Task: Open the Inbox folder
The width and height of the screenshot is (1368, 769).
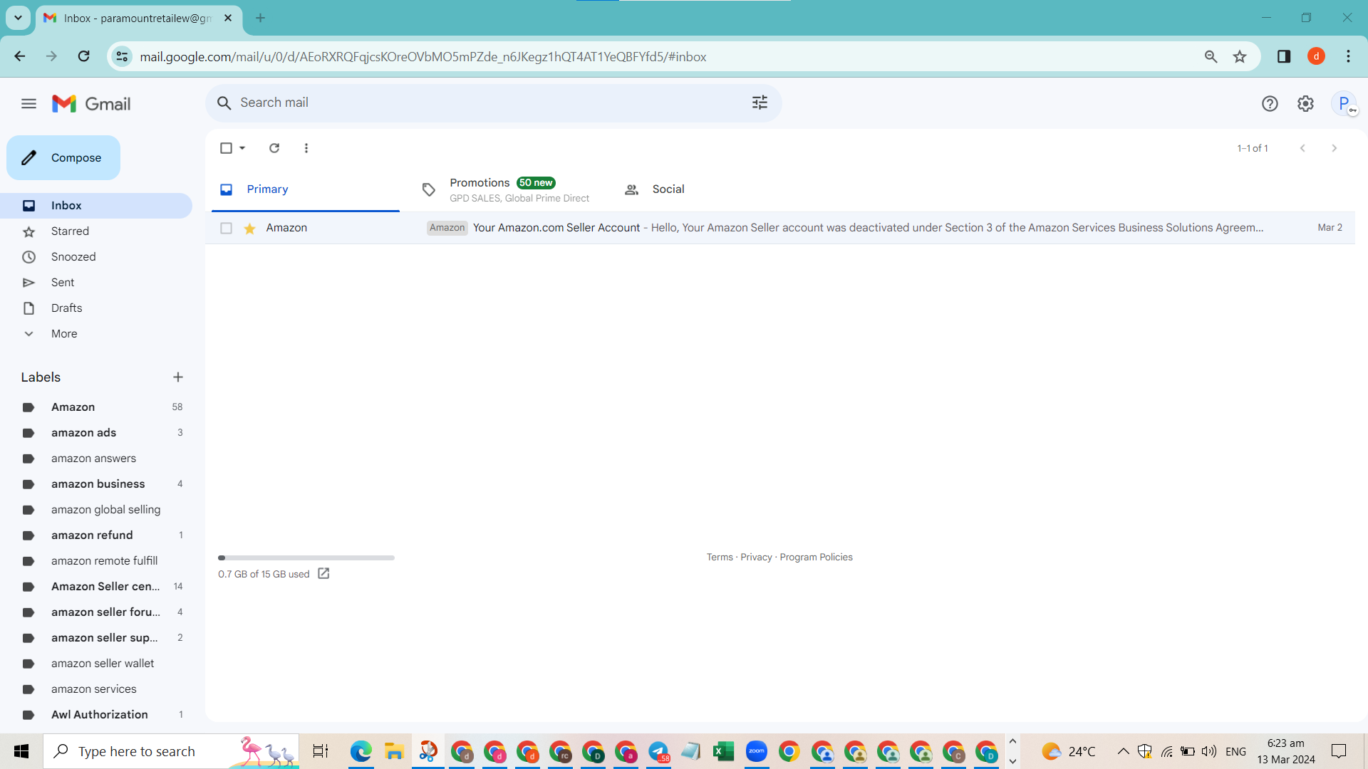Action: pyautogui.click(x=96, y=206)
